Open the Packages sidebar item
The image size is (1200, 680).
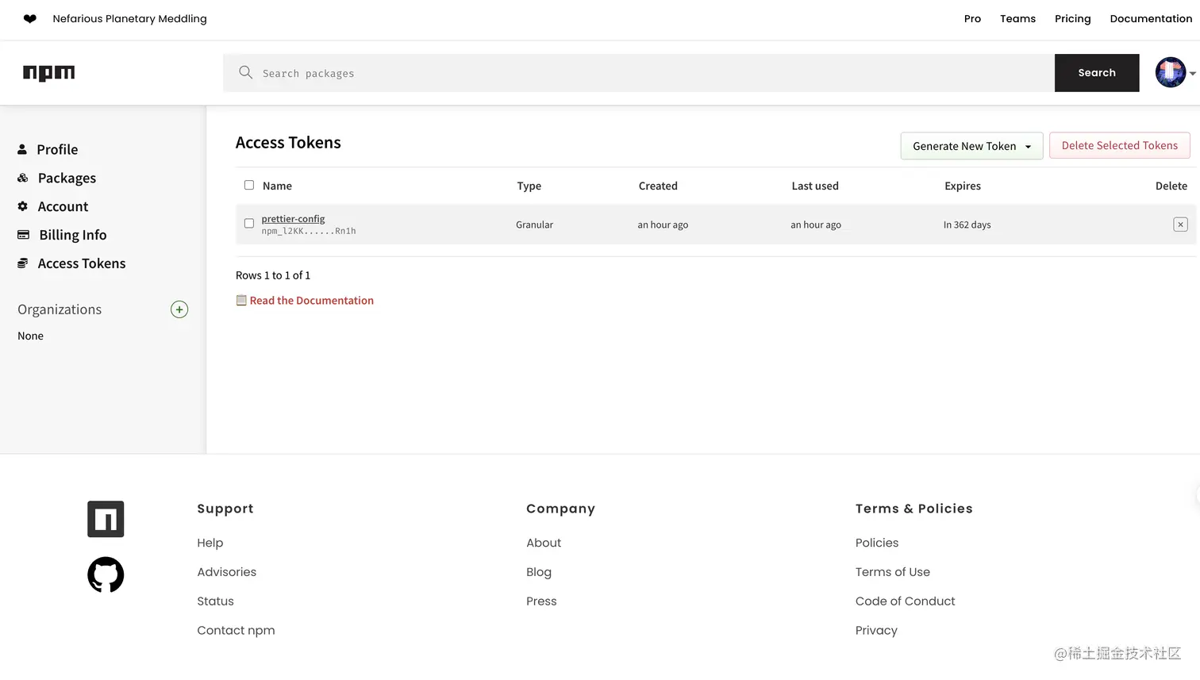[x=67, y=179]
